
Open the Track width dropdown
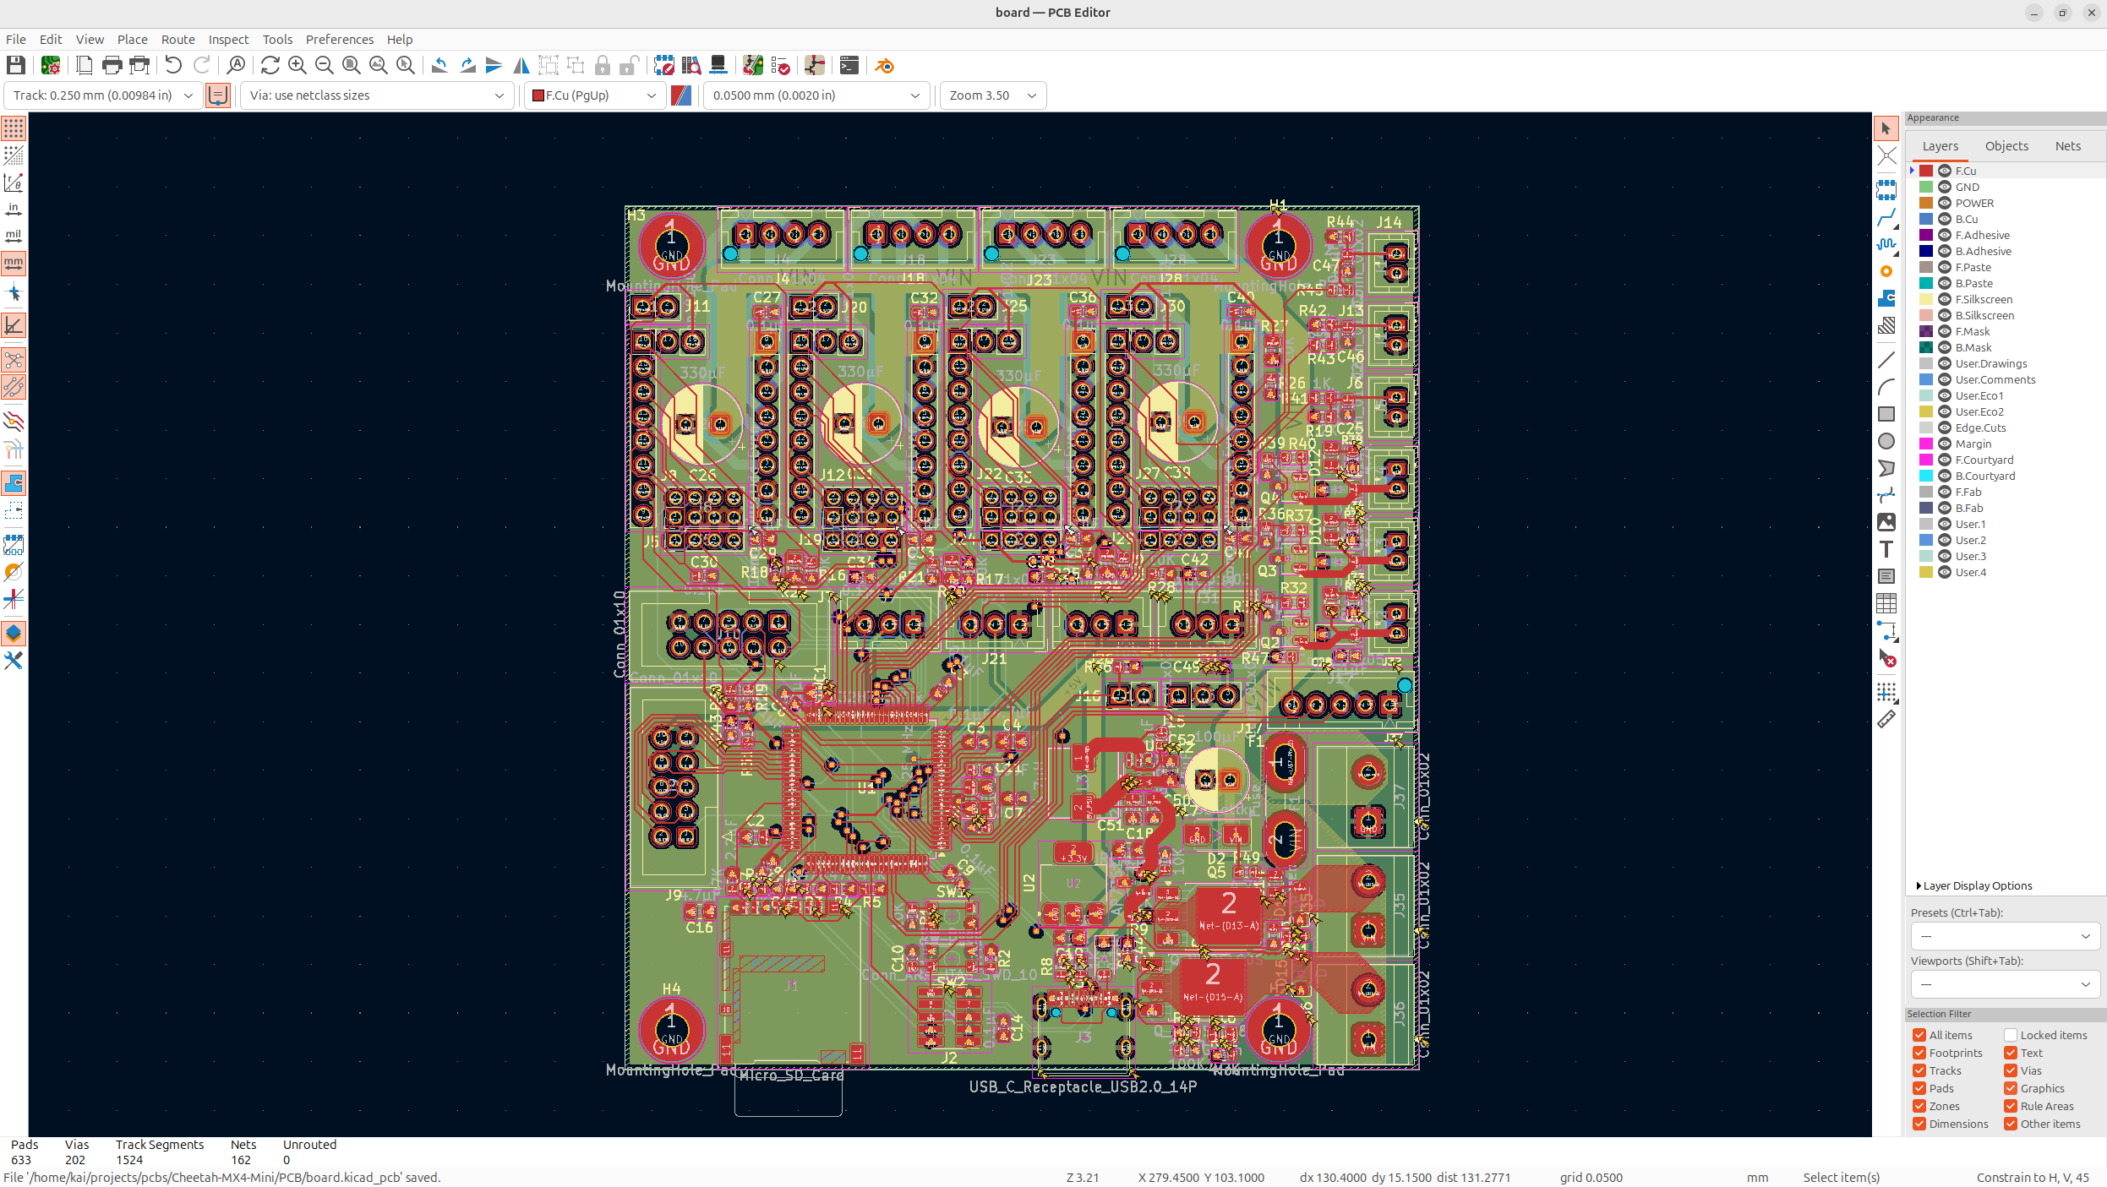click(x=103, y=95)
